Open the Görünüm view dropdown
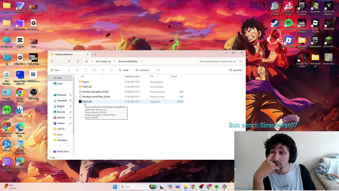 [x=143, y=70]
